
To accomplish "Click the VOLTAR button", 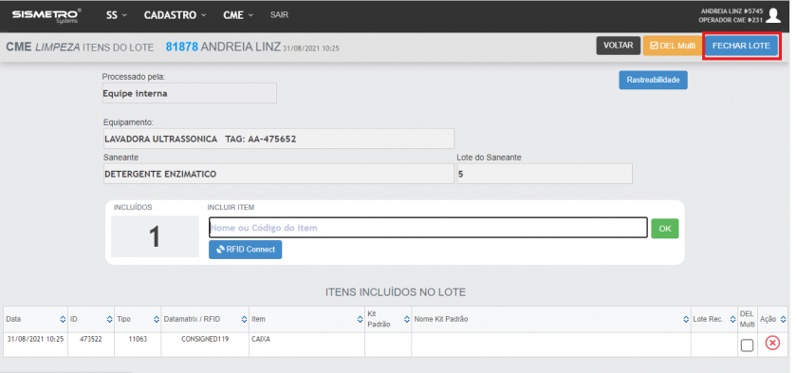I will coord(618,46).
